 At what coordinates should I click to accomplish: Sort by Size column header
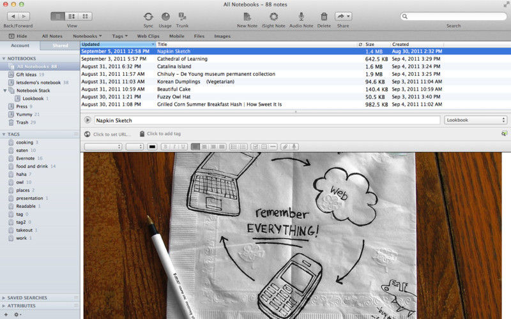pyautogui.click(x=377, y=44)
